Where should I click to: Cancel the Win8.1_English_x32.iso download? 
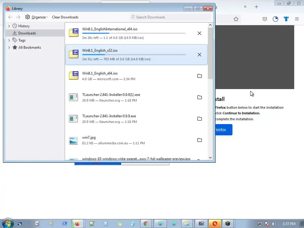tap(199, 55)
